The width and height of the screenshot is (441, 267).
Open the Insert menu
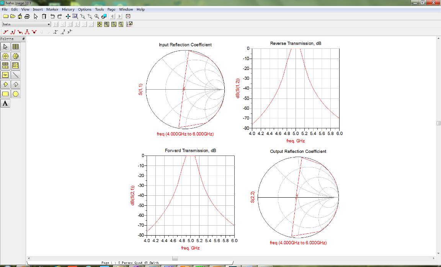click(x=38, y=9)
